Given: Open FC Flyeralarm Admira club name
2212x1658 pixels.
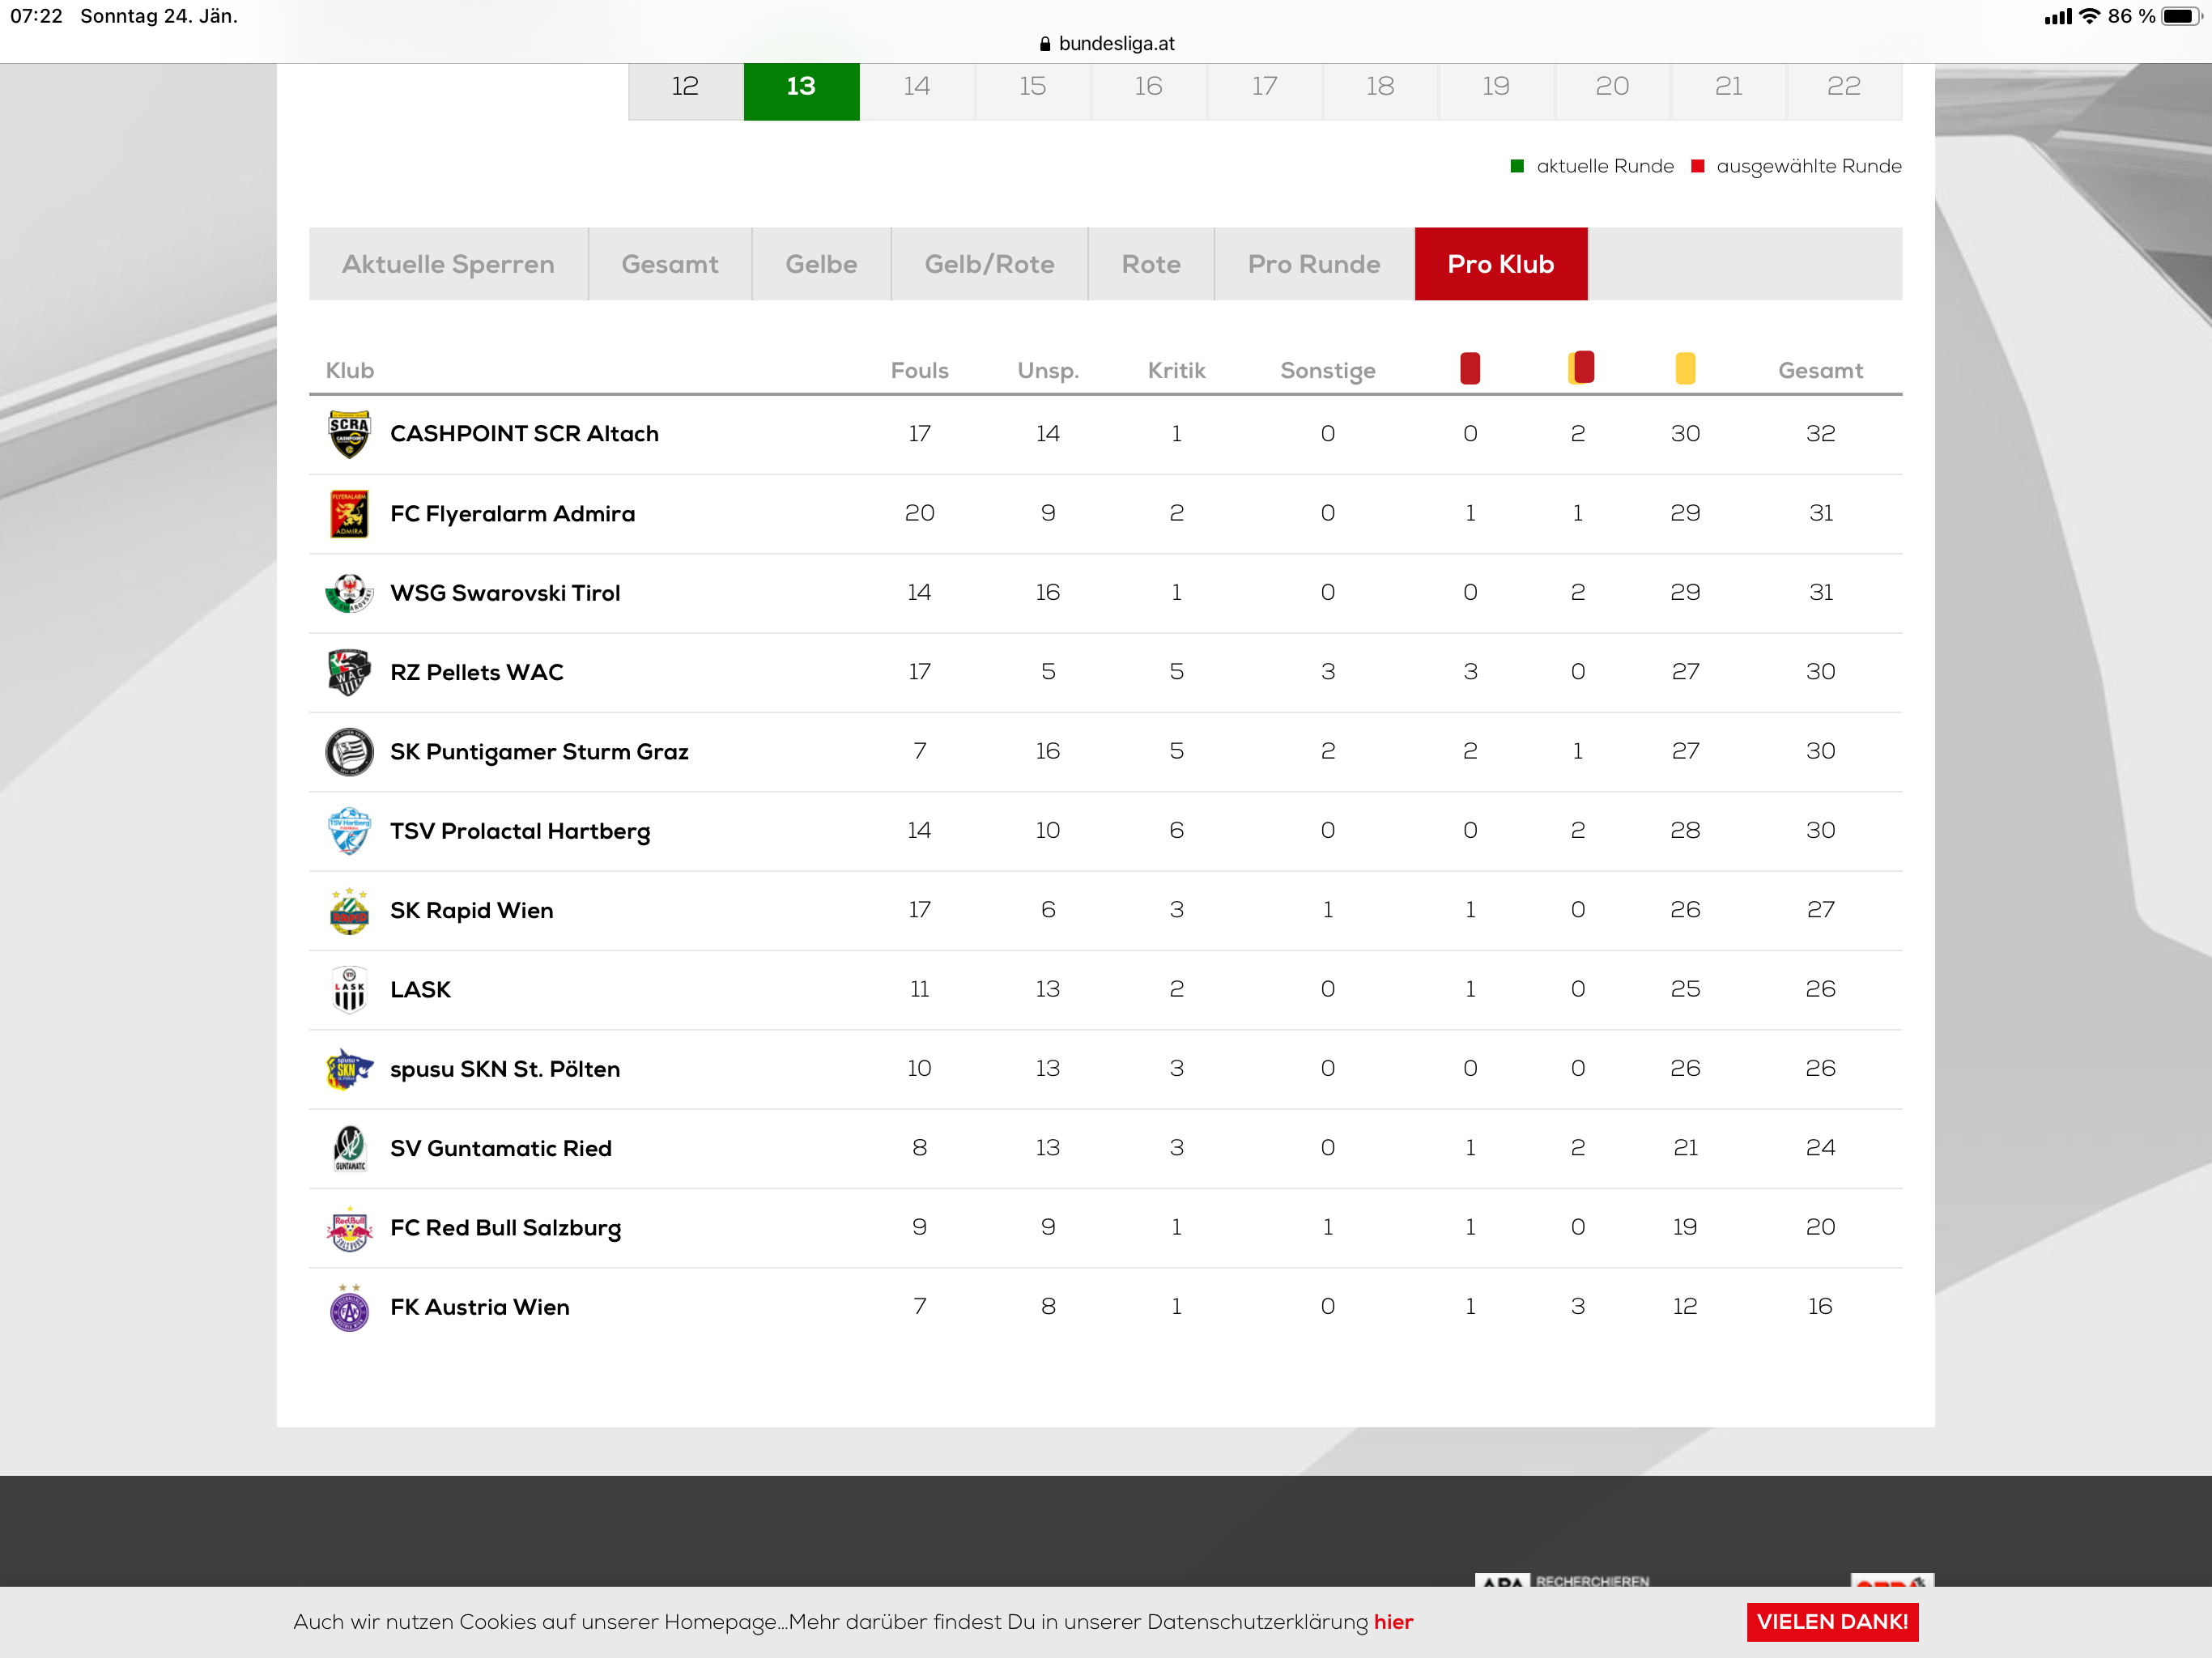Looking at the screenshot, I should 512,514.
